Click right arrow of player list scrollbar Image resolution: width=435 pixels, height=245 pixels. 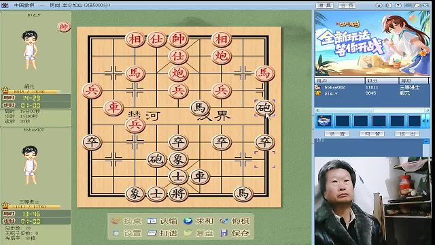(428, 110)
